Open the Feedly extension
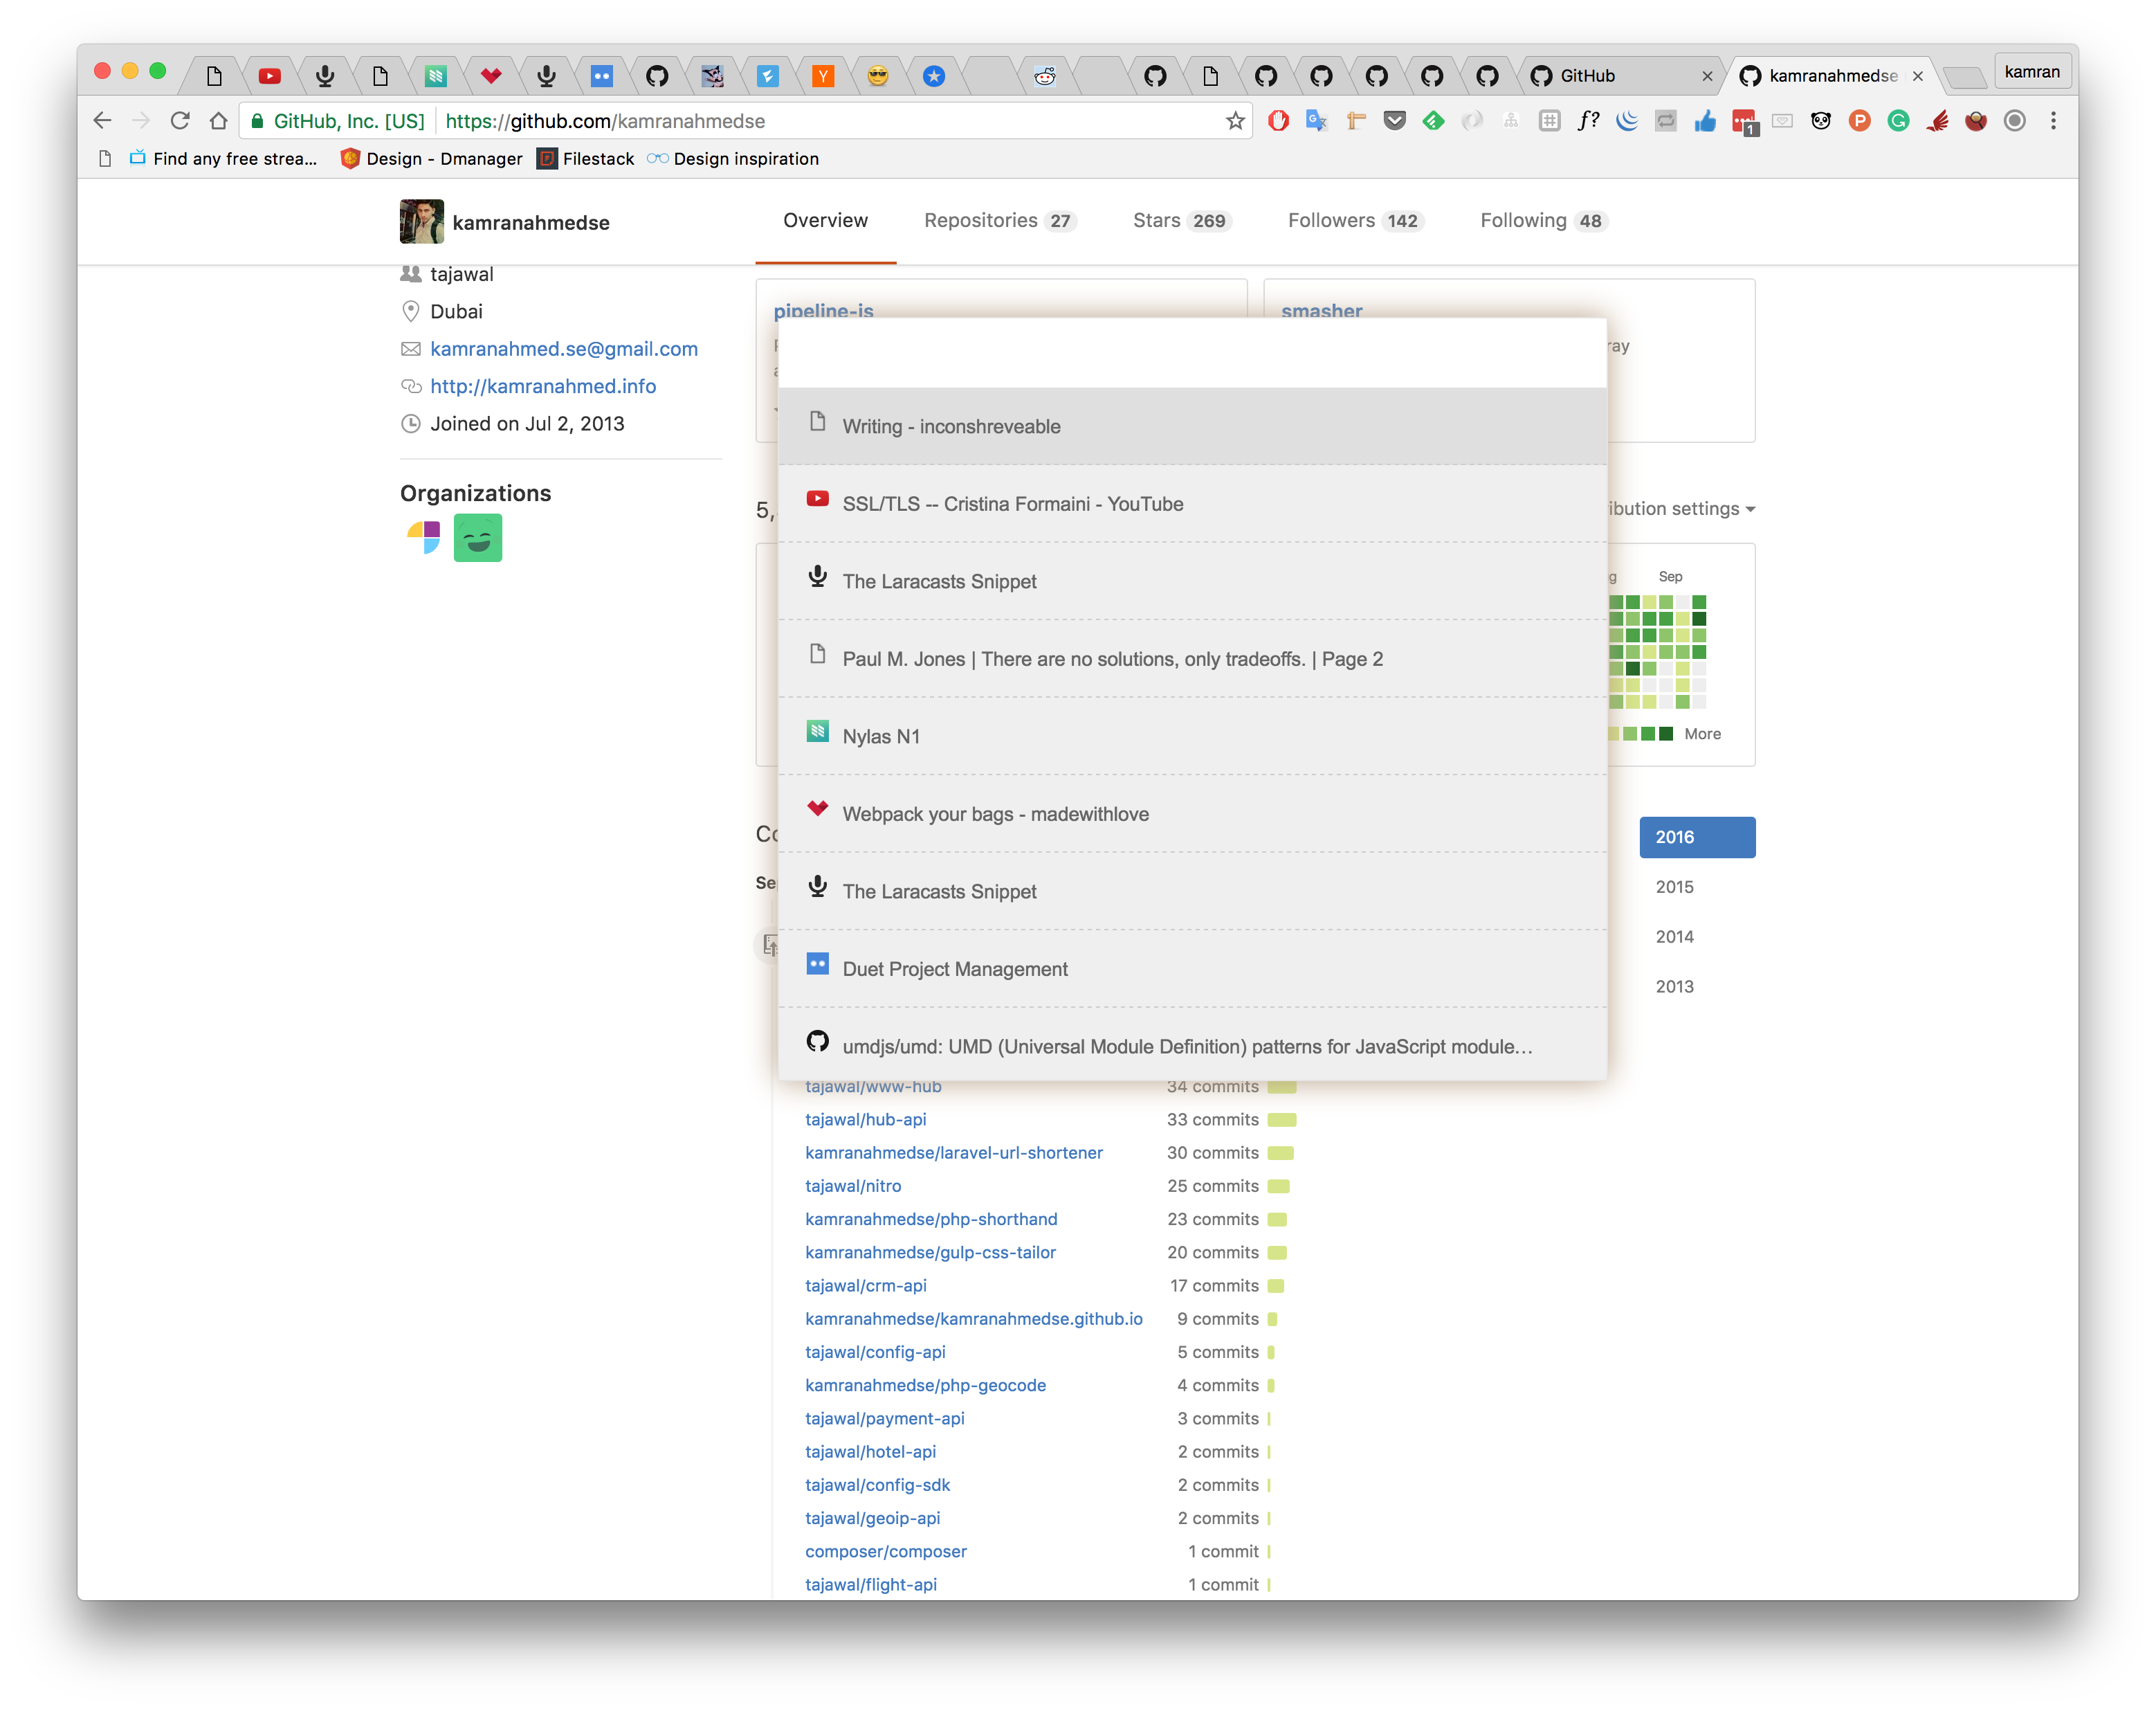Screen dimensions: 2156x1711 pyautogui.click(x=1433, y=120)
